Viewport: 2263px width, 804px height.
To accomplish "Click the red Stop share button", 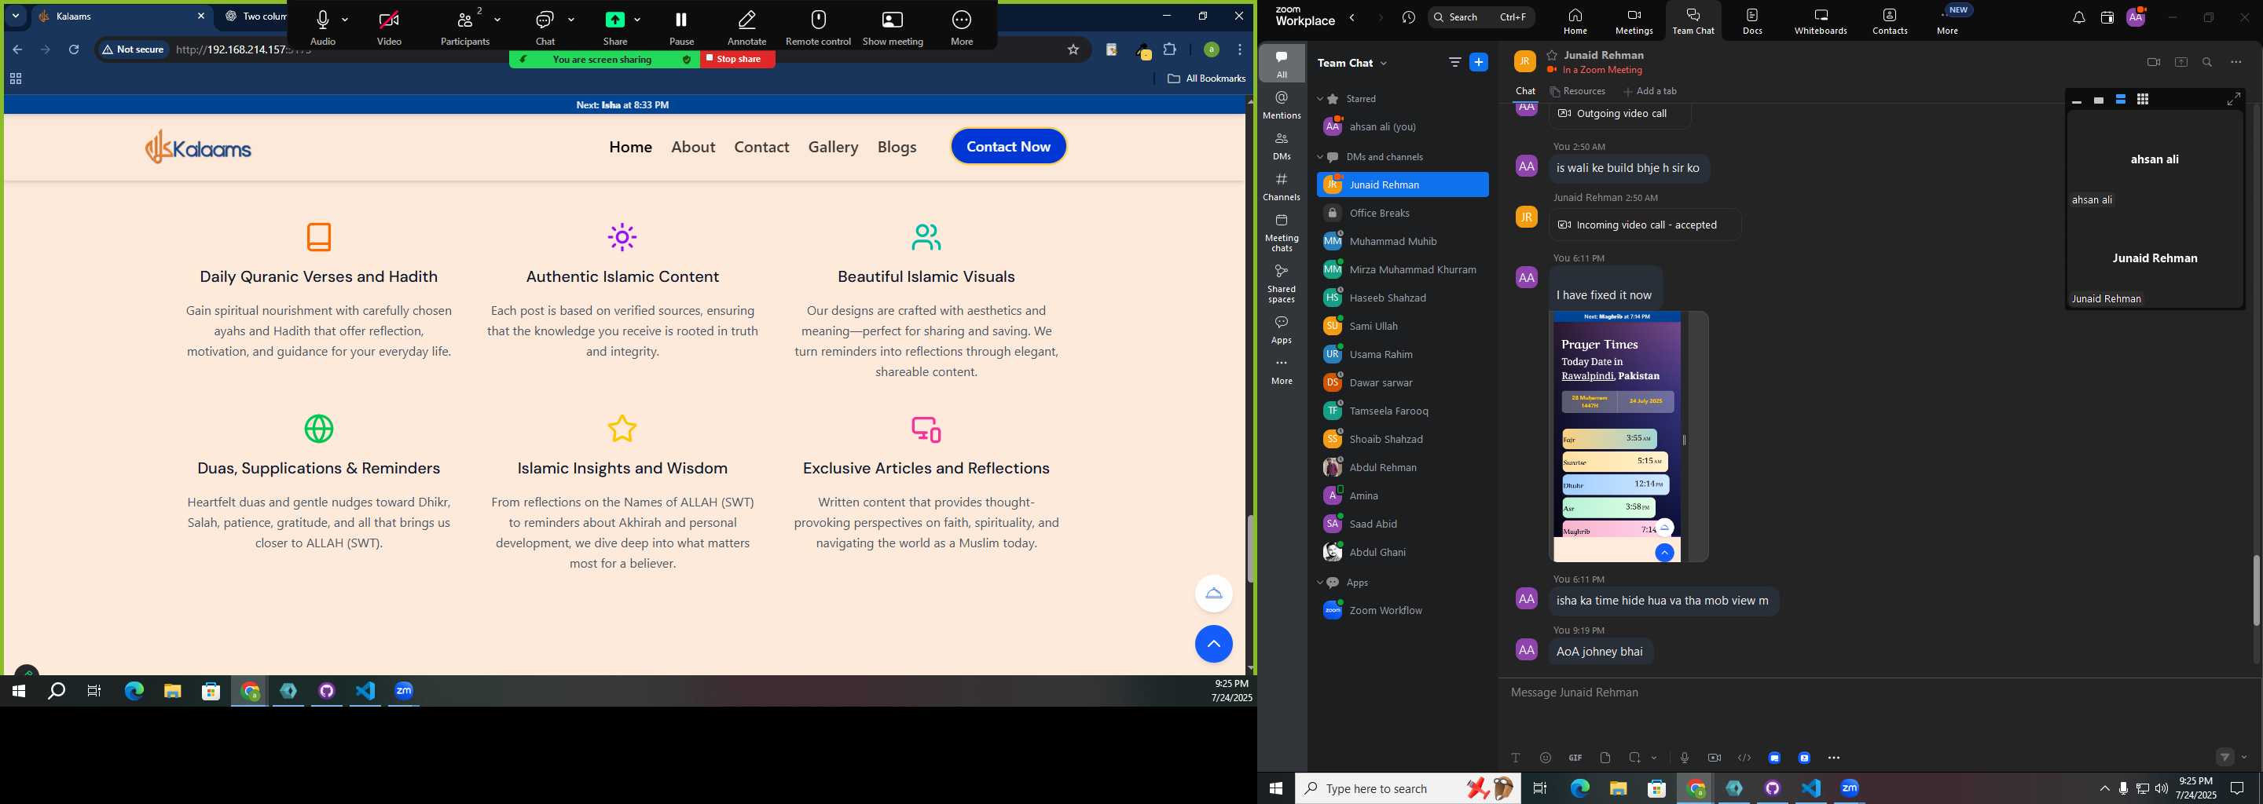I will click(737, 59).
